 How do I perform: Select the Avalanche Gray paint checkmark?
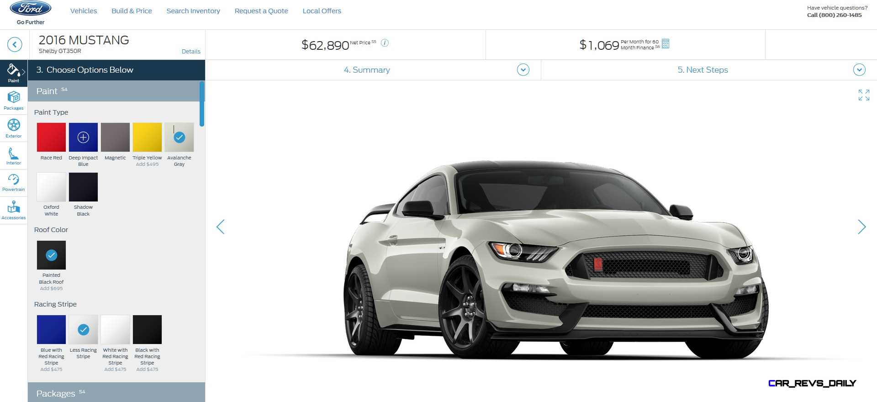point(179,137)
